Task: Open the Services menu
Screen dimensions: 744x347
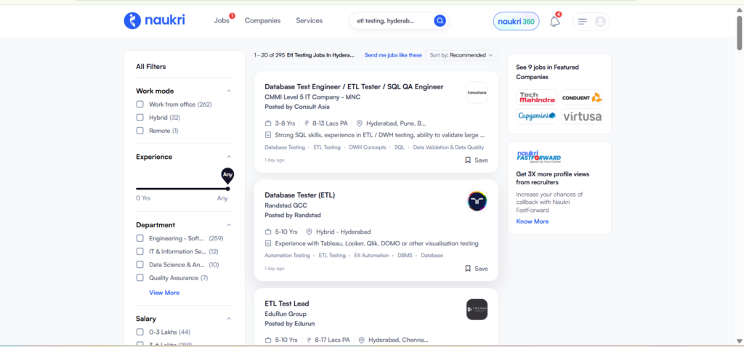Action: 310,21
